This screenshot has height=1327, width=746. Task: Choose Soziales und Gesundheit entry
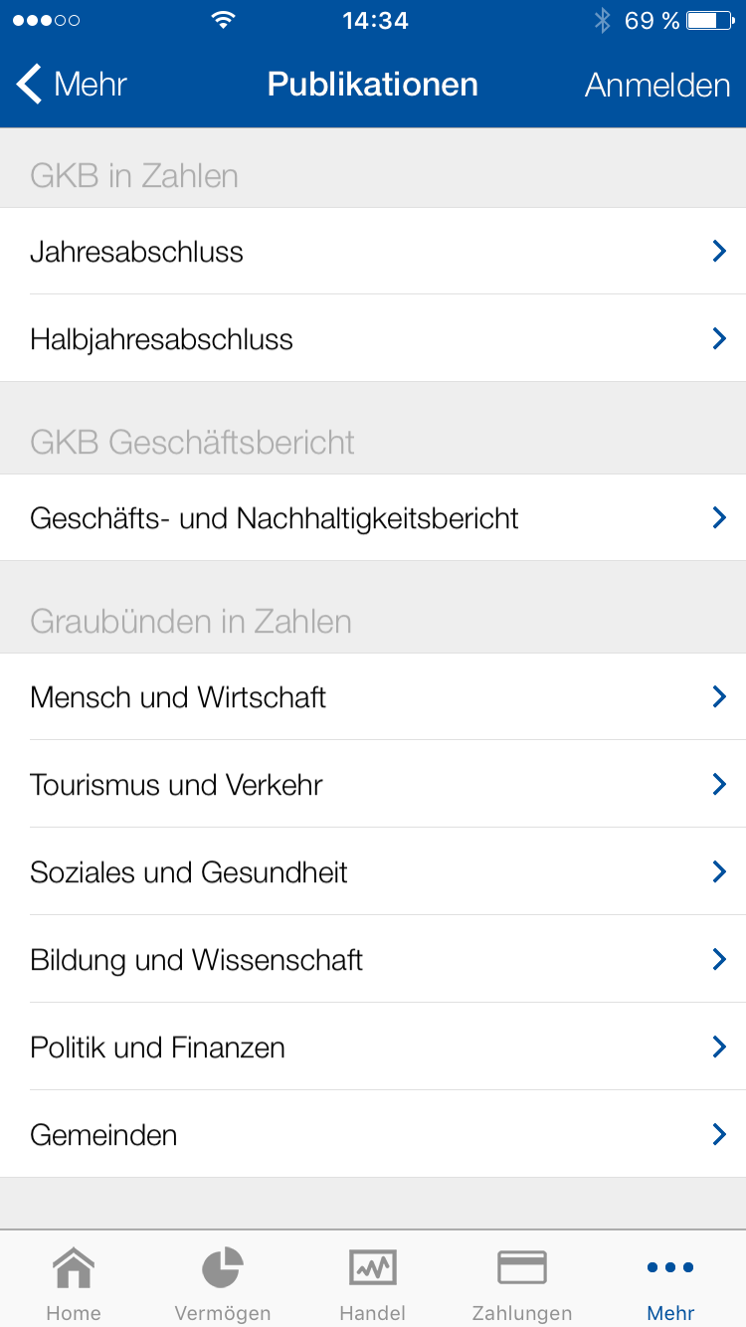(x=189, y=872)
